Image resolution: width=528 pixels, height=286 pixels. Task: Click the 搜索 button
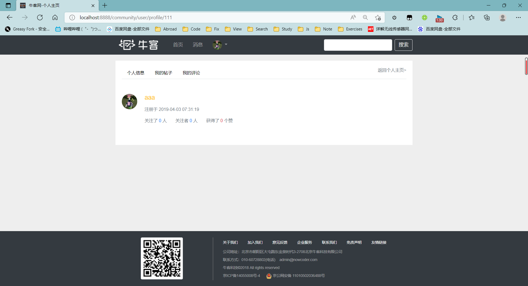pos(403,45)
